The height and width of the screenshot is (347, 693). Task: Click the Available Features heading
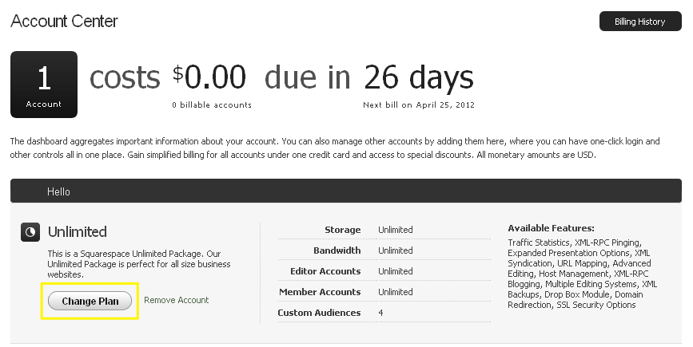[x=551, y=228]
